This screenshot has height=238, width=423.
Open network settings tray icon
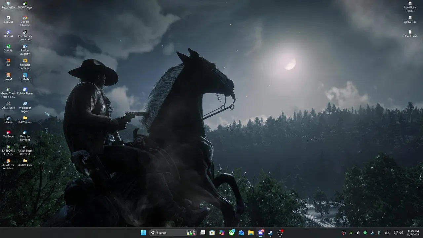[396, 233]
